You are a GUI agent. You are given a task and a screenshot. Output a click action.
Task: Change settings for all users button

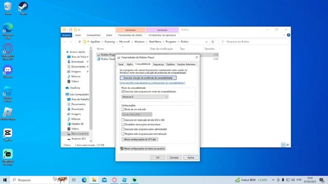142,149
